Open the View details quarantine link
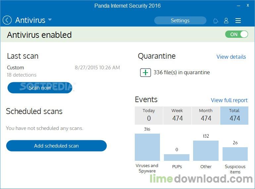 click(x=231, y=57)
